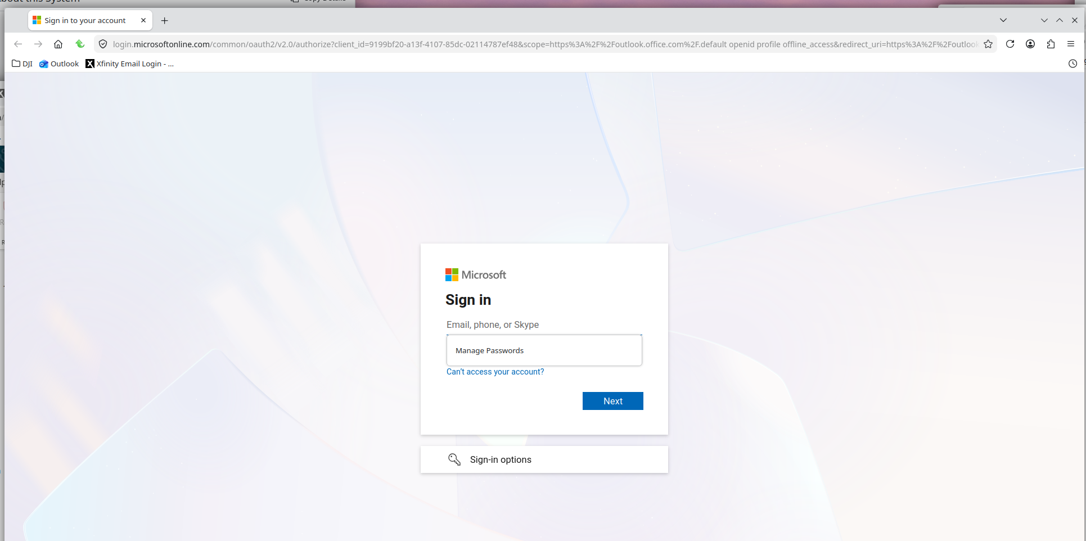Viewport: 1086px width, 541px height.
Task: Open Sign-in options
Action: [x=544, y=459]
